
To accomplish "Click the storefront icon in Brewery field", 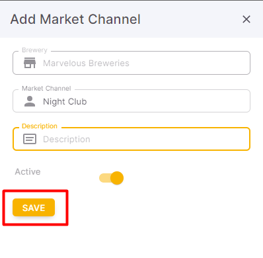I will click(30, 63).
